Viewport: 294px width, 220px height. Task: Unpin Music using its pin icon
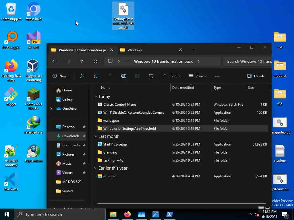[84, 164]
